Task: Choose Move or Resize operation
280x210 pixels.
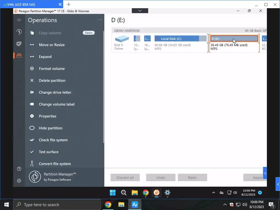Action: (x=52, y=45)
